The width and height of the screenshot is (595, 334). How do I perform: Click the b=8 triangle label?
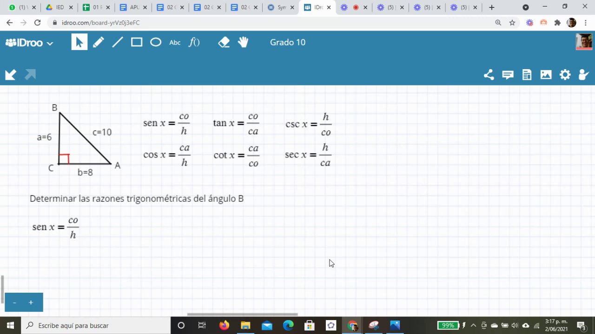coord(85,173)
